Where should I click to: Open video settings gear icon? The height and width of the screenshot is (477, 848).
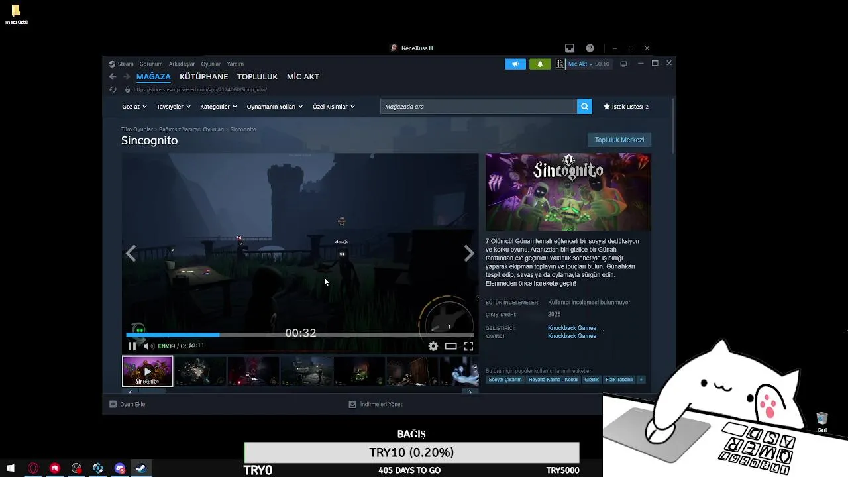(x=433, y=346)
